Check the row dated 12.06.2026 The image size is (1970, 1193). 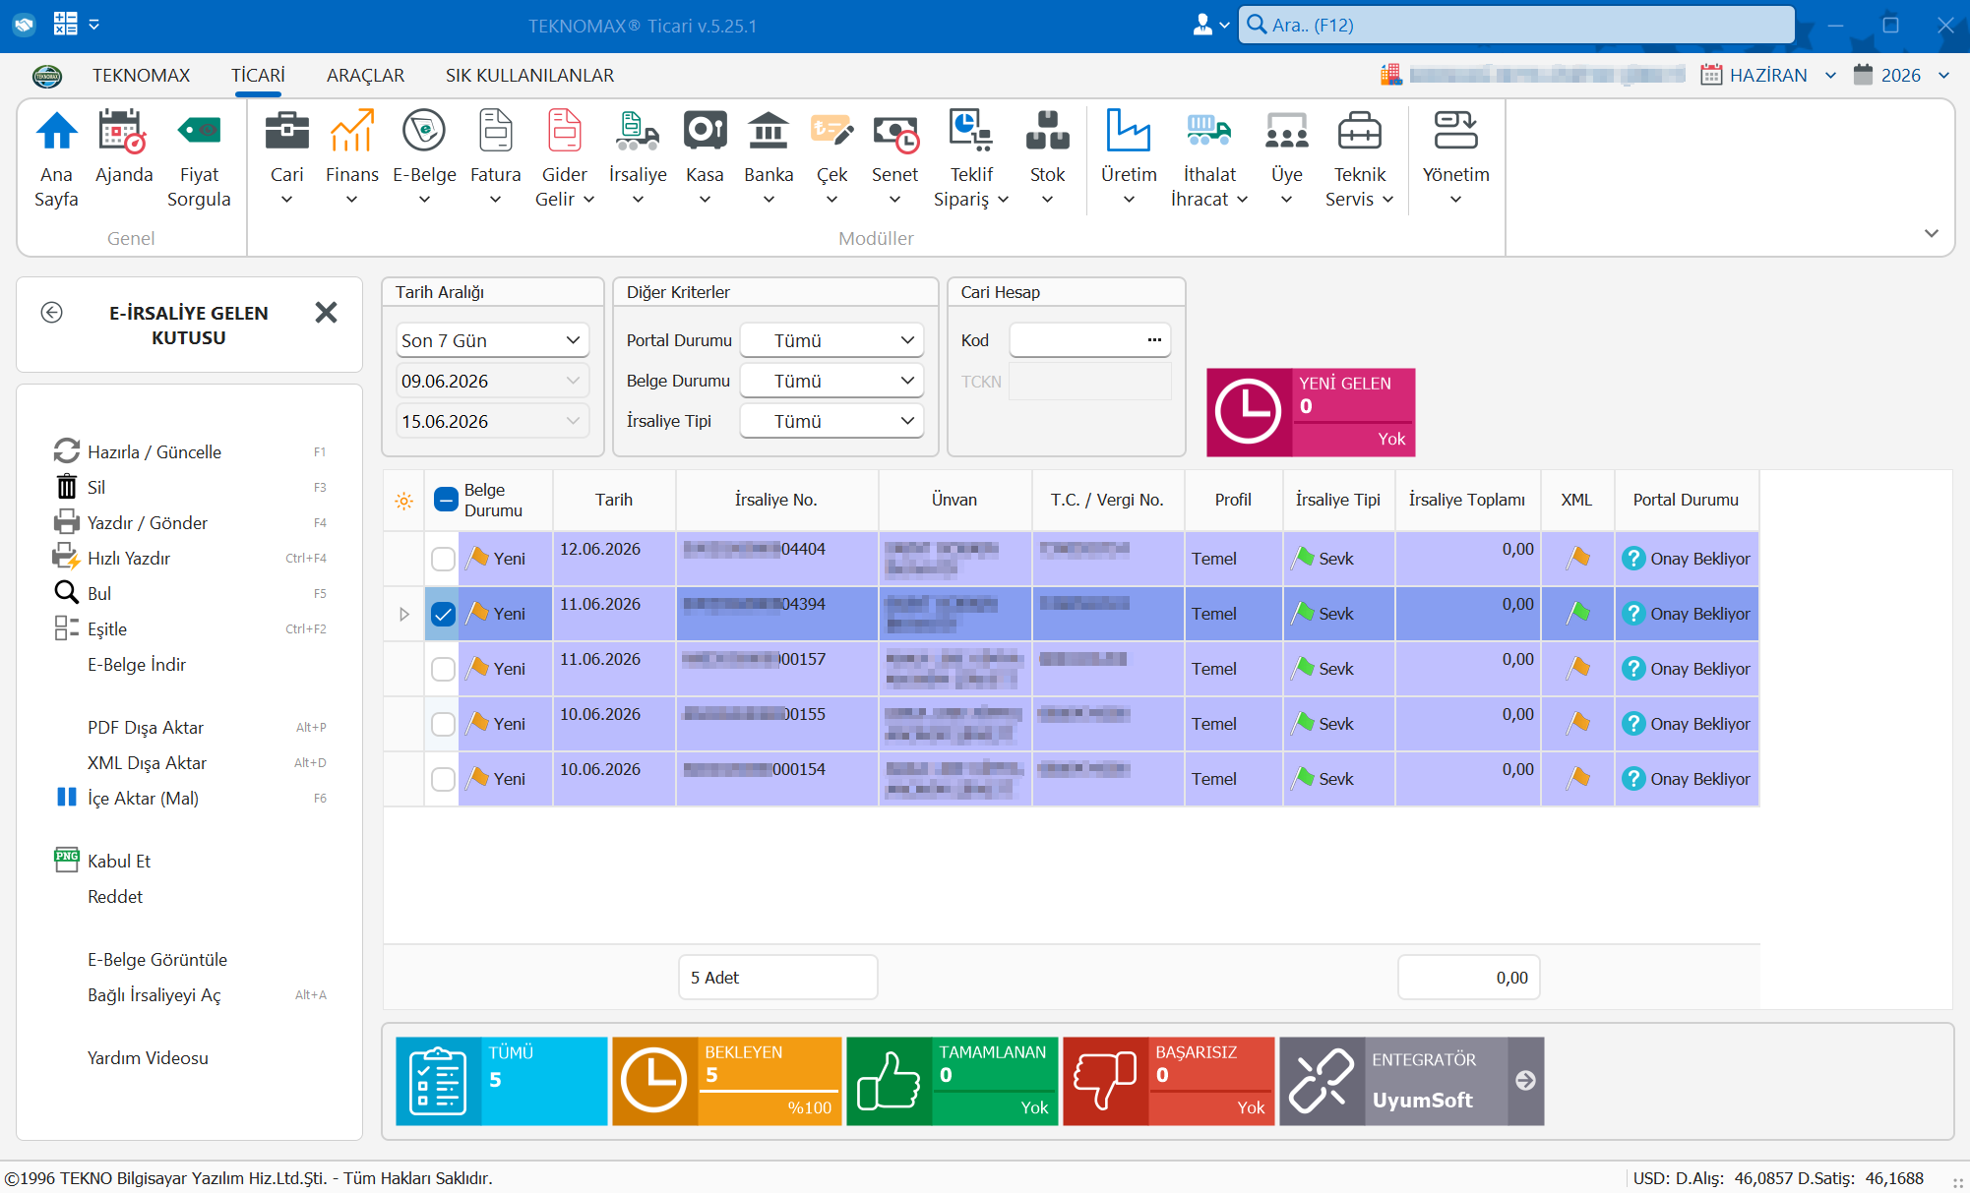click(x=443, y=559)
